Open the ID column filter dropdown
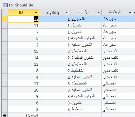 coord(36,13)
